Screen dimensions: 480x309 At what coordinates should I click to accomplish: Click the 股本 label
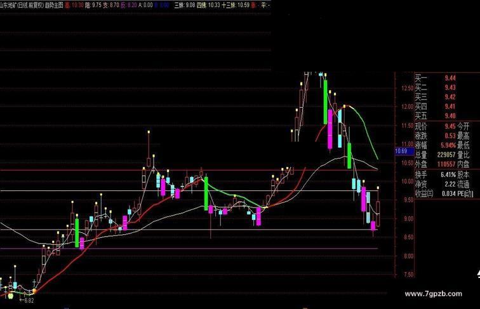point(463,175)
